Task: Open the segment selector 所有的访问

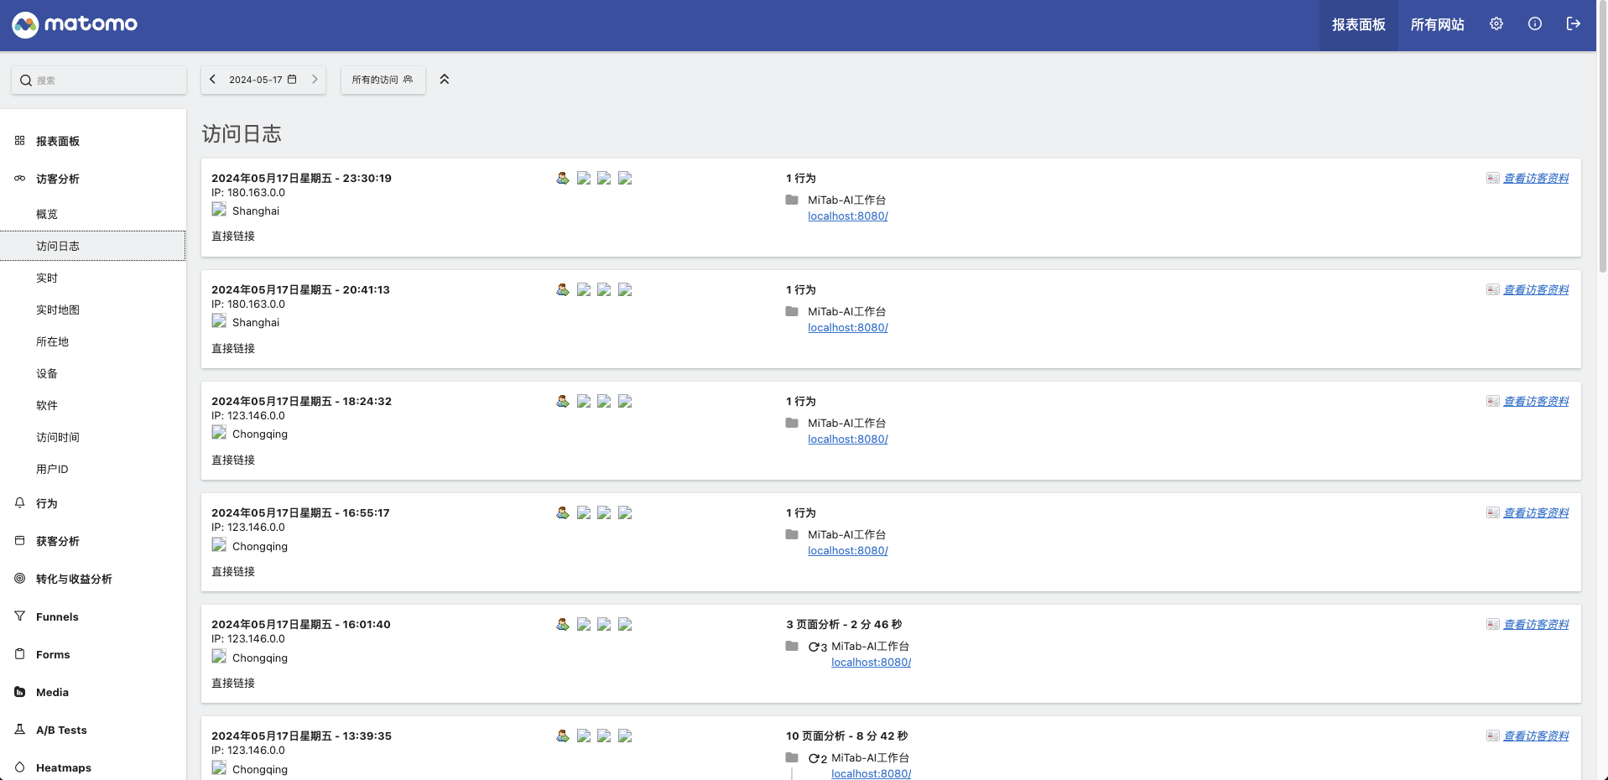Action: click(x=382, y=80)
